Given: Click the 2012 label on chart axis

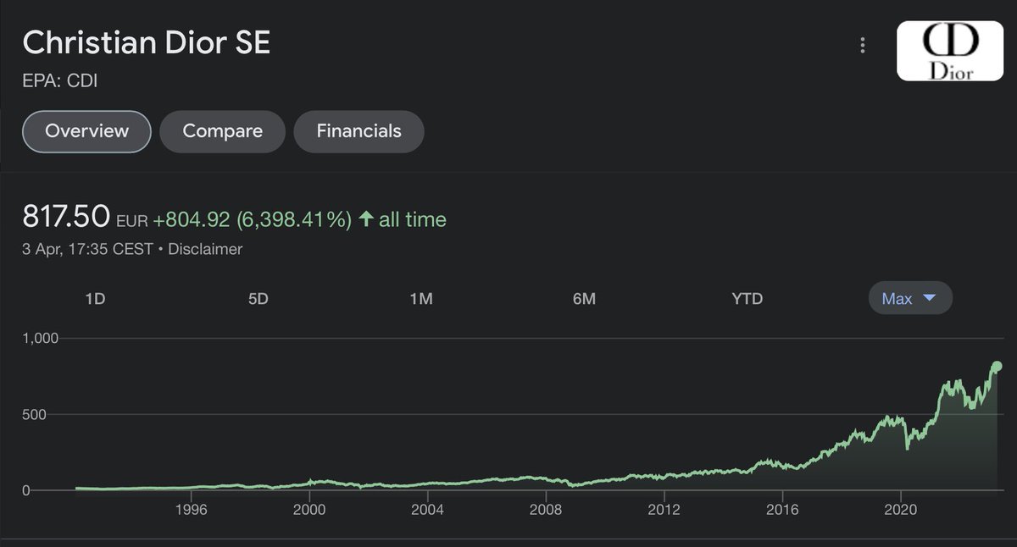Looking at the screenshot, I should 664,510.
